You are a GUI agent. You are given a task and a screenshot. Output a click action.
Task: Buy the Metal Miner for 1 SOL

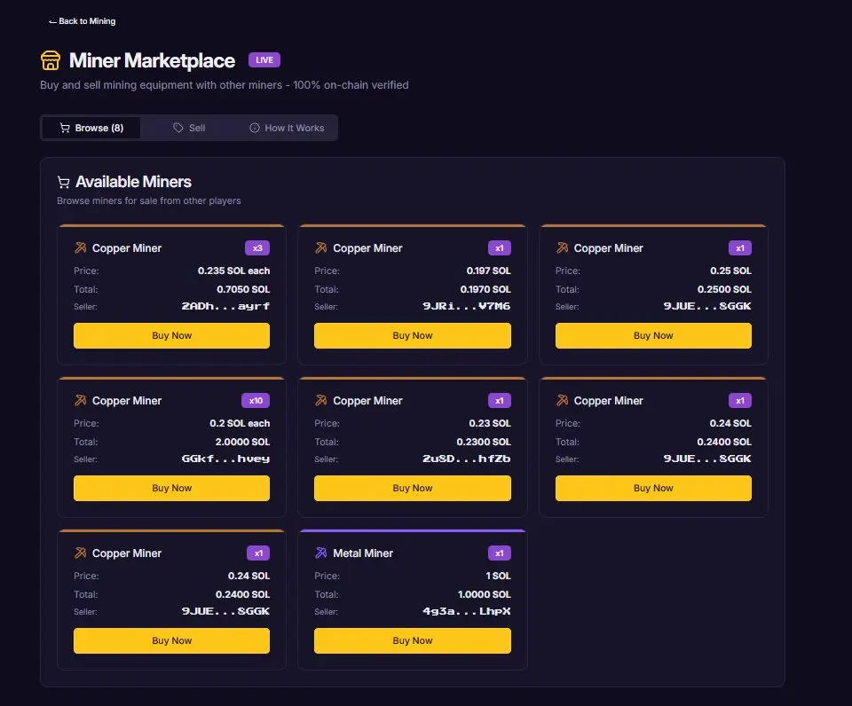coord(413,640)
